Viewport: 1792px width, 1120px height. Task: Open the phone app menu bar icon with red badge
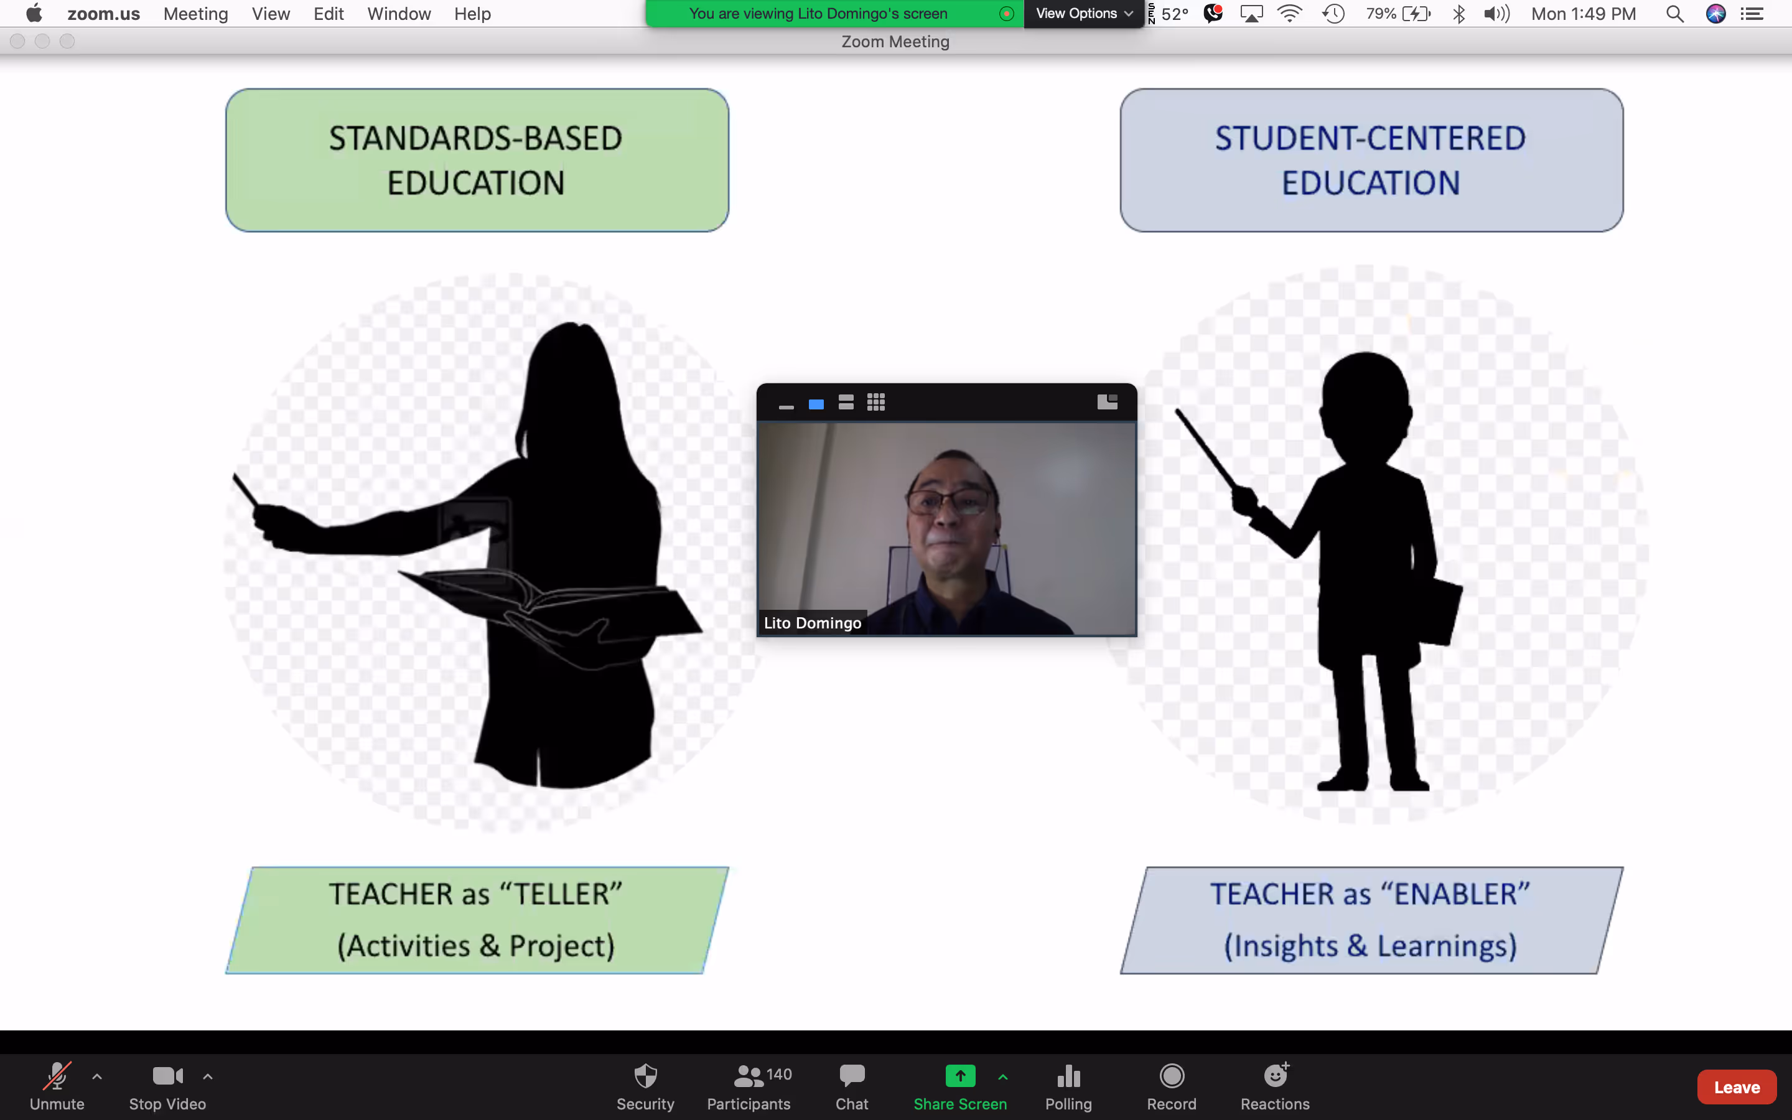point(1213,13)
